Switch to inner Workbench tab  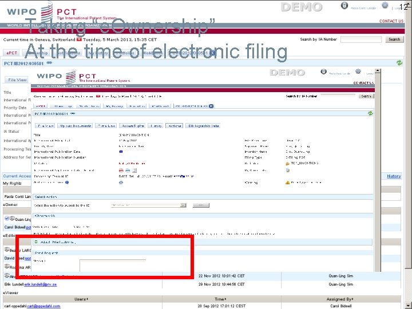pyautogui.click(x=160, y=106)
